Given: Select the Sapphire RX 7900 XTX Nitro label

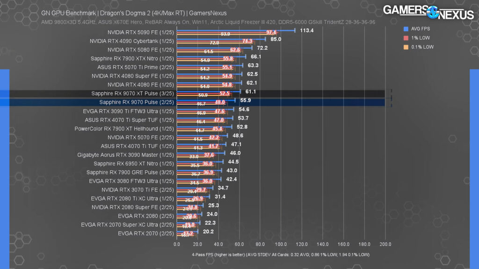Looking at the screenshot, I should 132,58.
